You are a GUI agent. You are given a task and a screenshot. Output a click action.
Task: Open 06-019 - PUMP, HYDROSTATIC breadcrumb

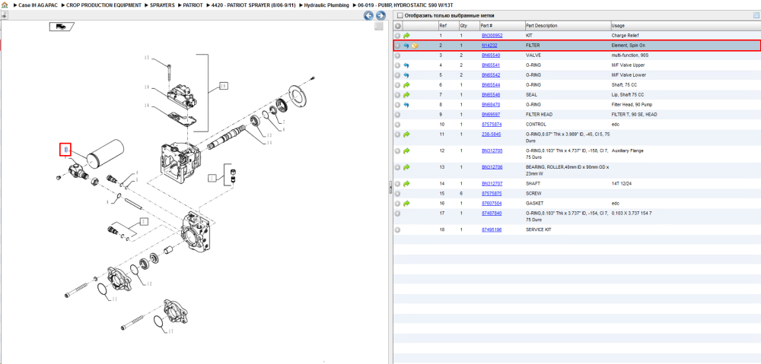click(405, 5)
